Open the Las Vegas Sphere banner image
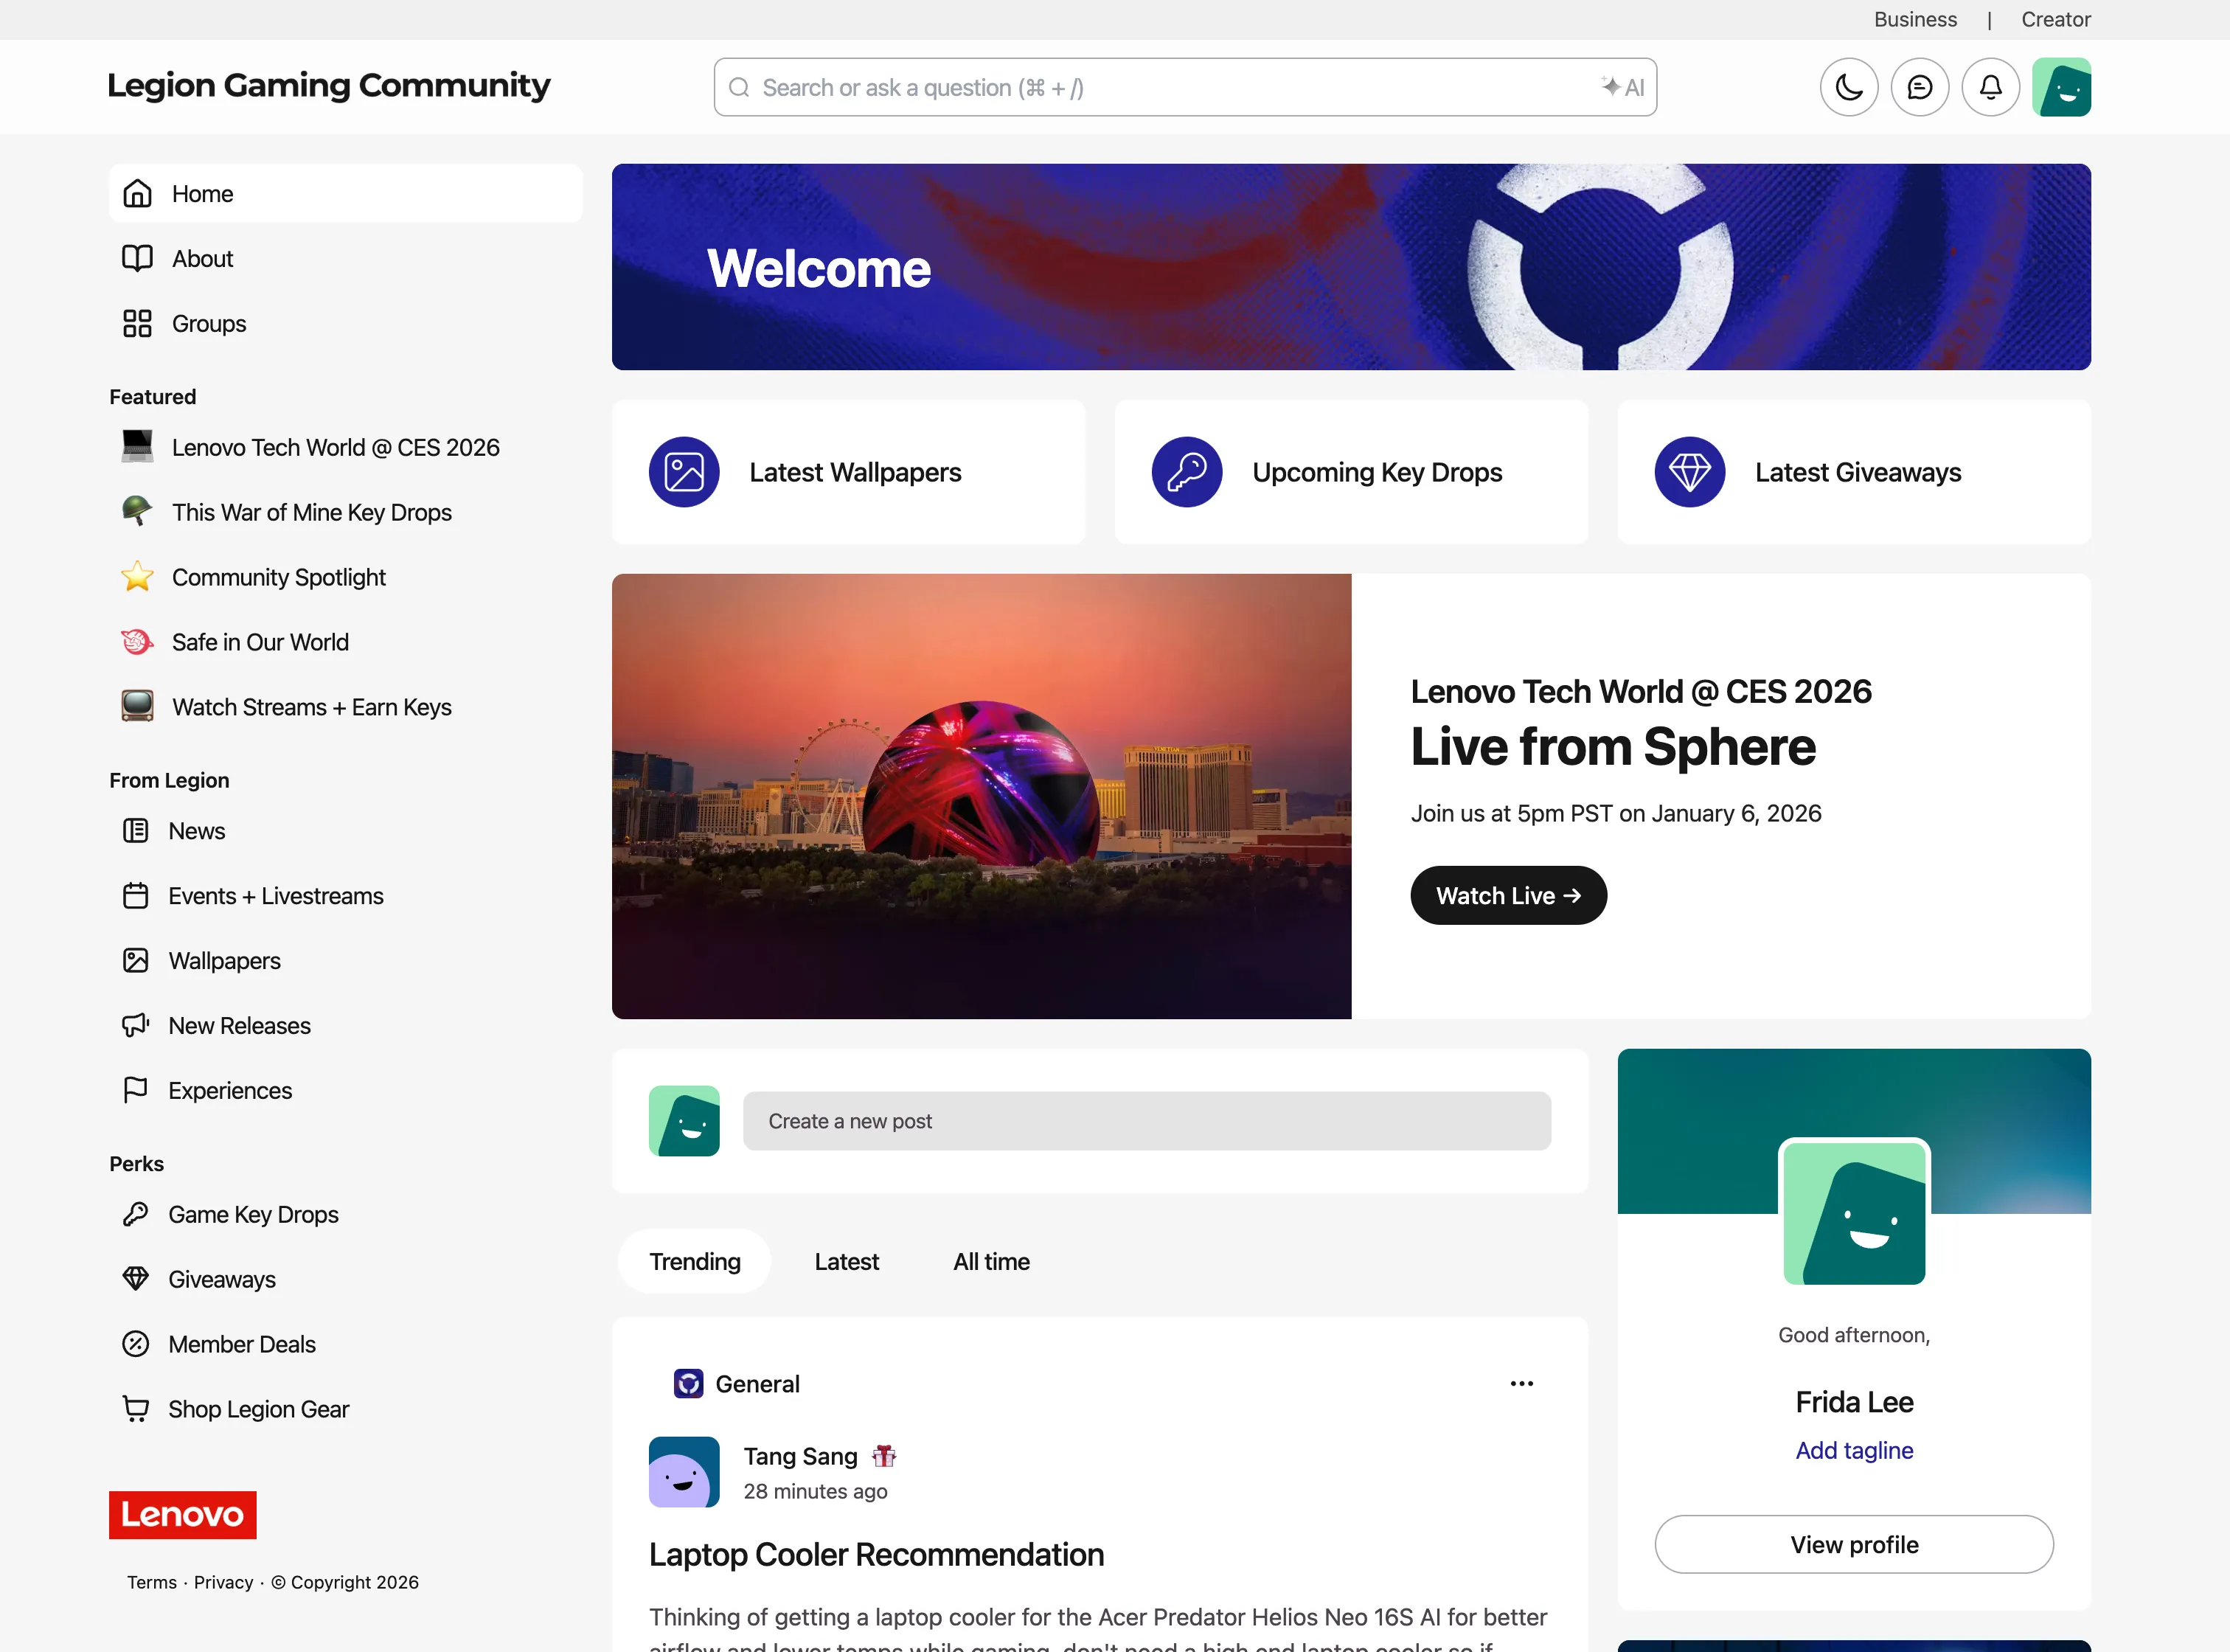Screen dimensions: 2230x1652 [981, 796]
